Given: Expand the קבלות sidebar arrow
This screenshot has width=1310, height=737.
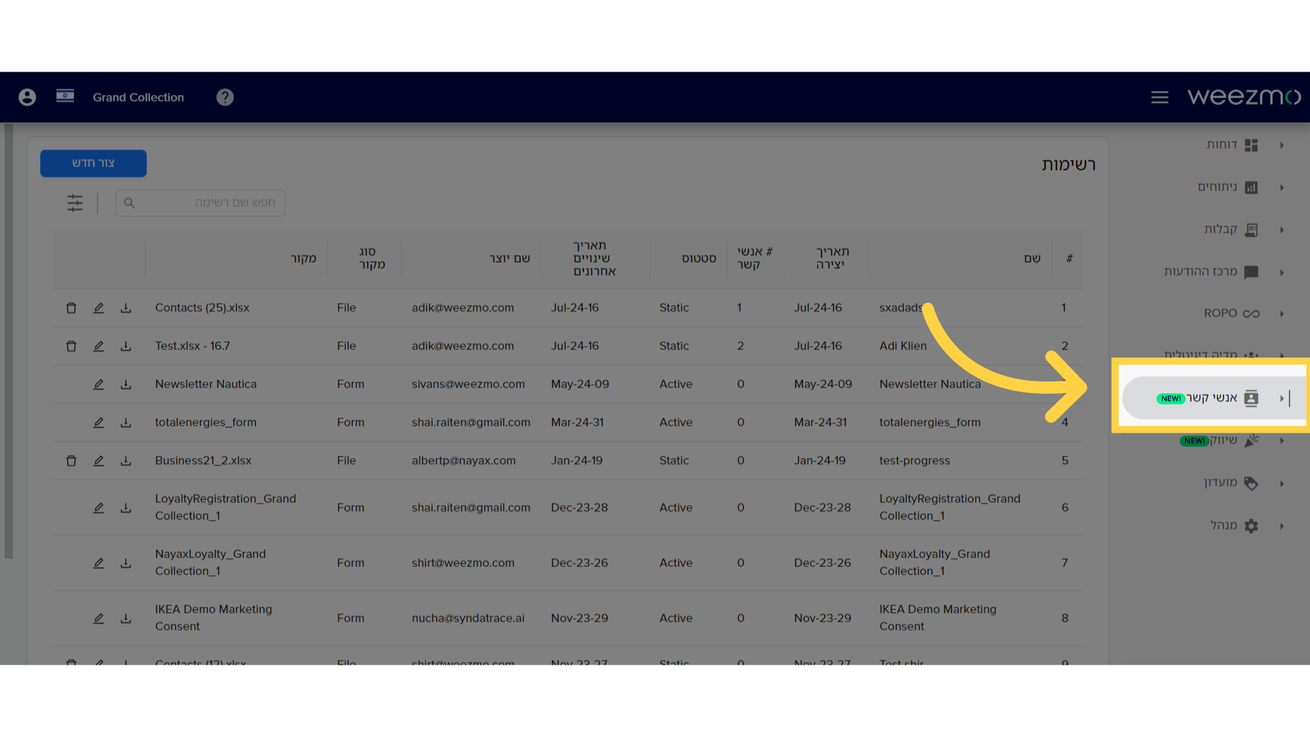Looking at the screenshot, I should click(1282, 230).
